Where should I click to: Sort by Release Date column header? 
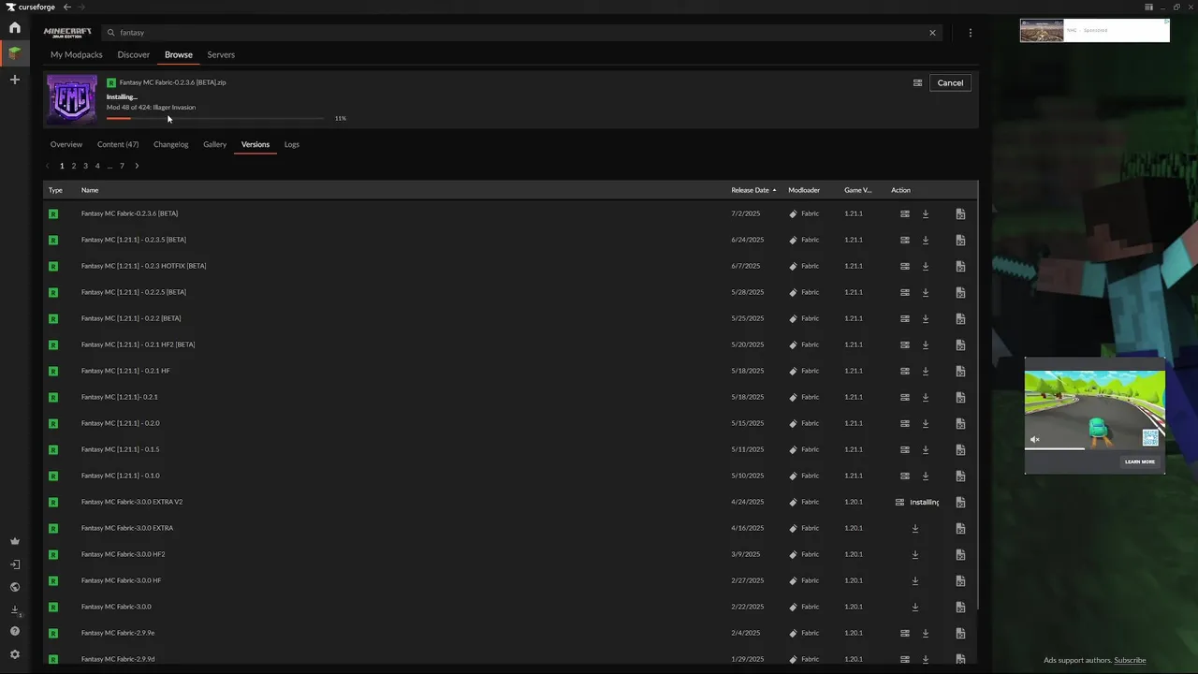pos(753,190)
